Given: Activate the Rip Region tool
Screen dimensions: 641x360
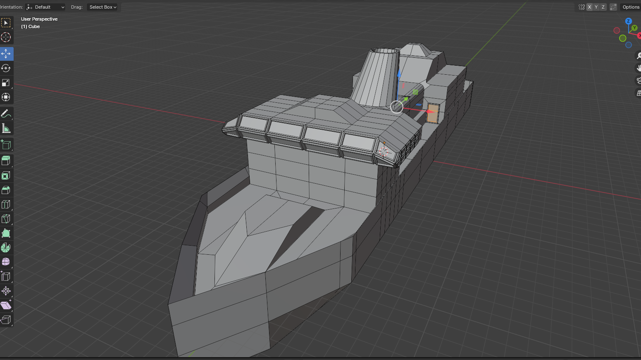Looking at the screenshot, I should (6, 320).
